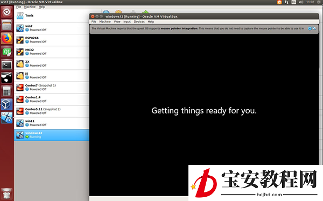
Task: Select the Centos7 virtual machine
Action: coord(52,88)
